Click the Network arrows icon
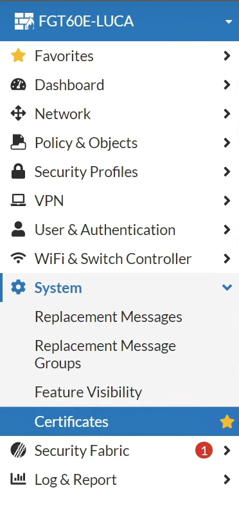This screenshot has height=510, width=239. pyautogui.click(x=18, y=114)
